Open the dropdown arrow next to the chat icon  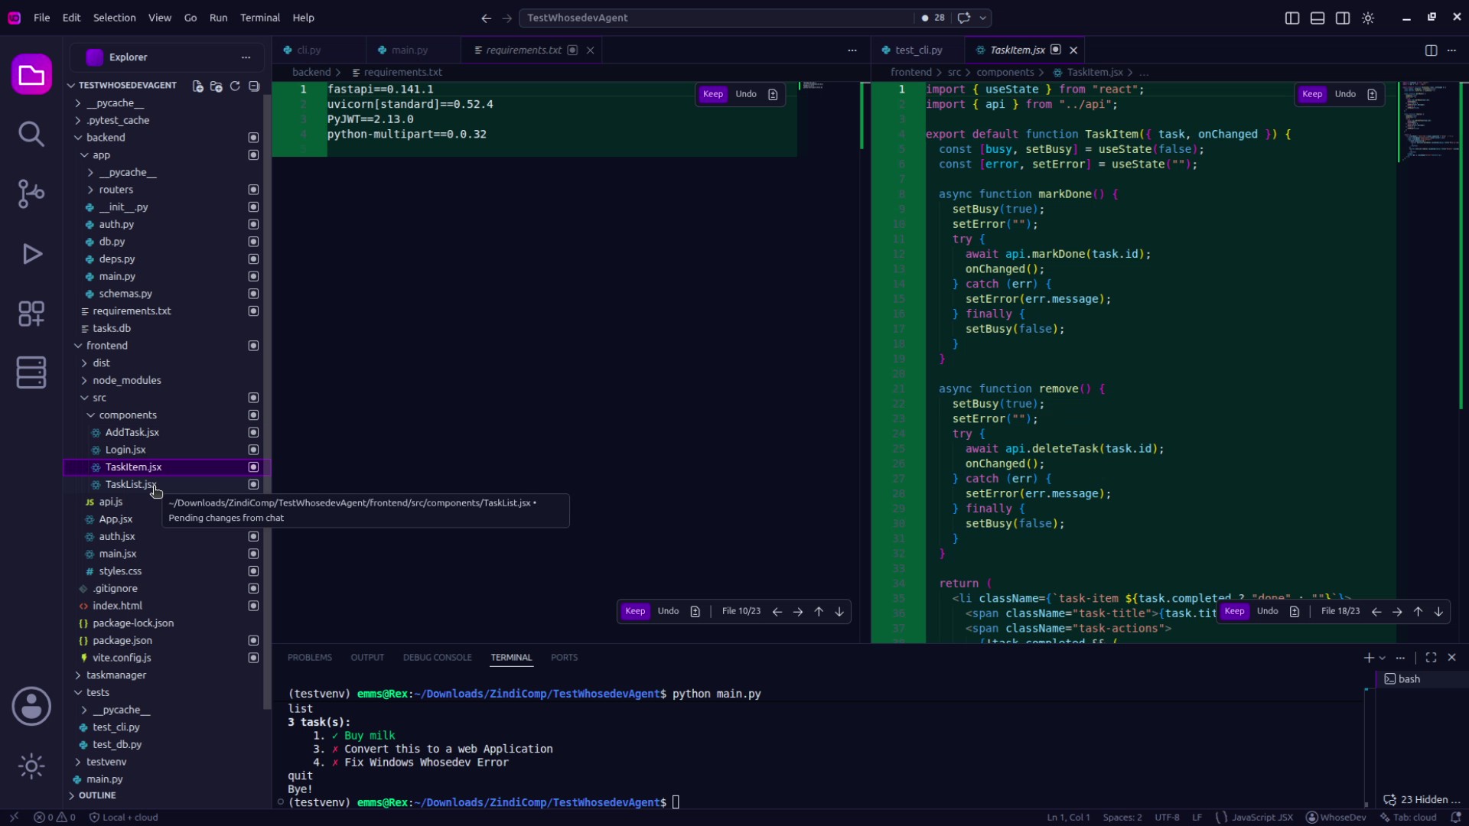tap(983, 18)
